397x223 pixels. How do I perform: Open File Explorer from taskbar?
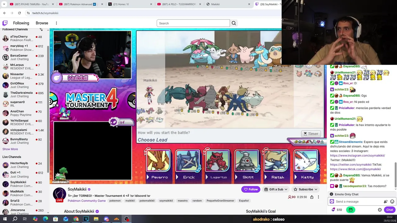(x=96, y=219)
